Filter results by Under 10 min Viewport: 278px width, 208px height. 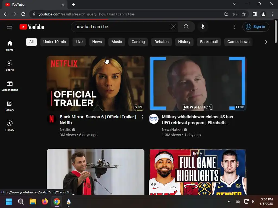pyautogui.click(x=55, y=42)
